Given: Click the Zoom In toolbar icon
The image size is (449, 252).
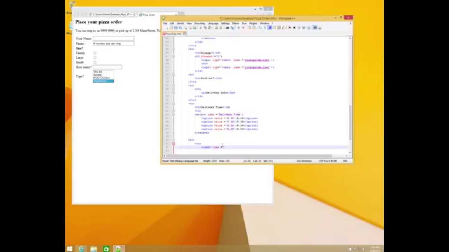Looking at the screenshot, I should point(238,28).
